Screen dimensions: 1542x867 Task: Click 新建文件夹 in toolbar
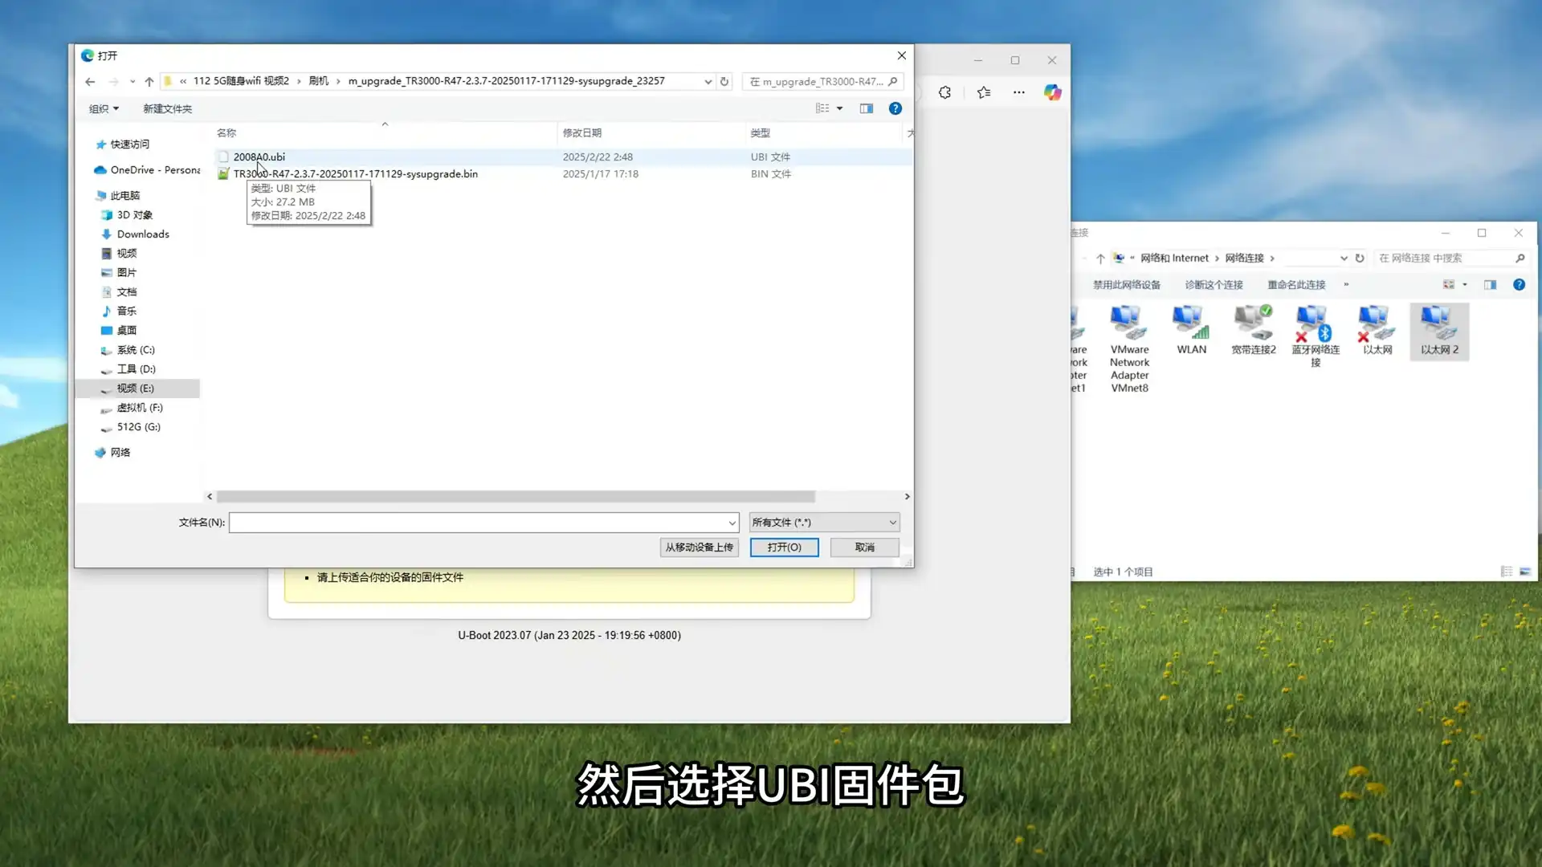point(167,108)
